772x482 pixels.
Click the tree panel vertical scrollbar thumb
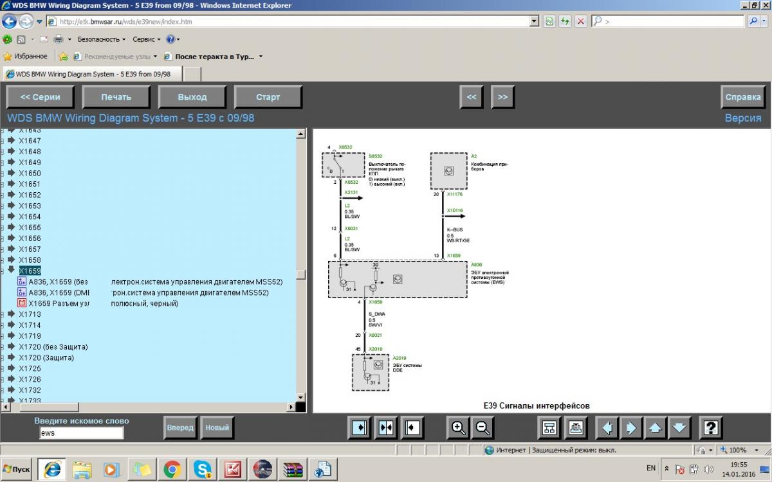pos(300,274)
